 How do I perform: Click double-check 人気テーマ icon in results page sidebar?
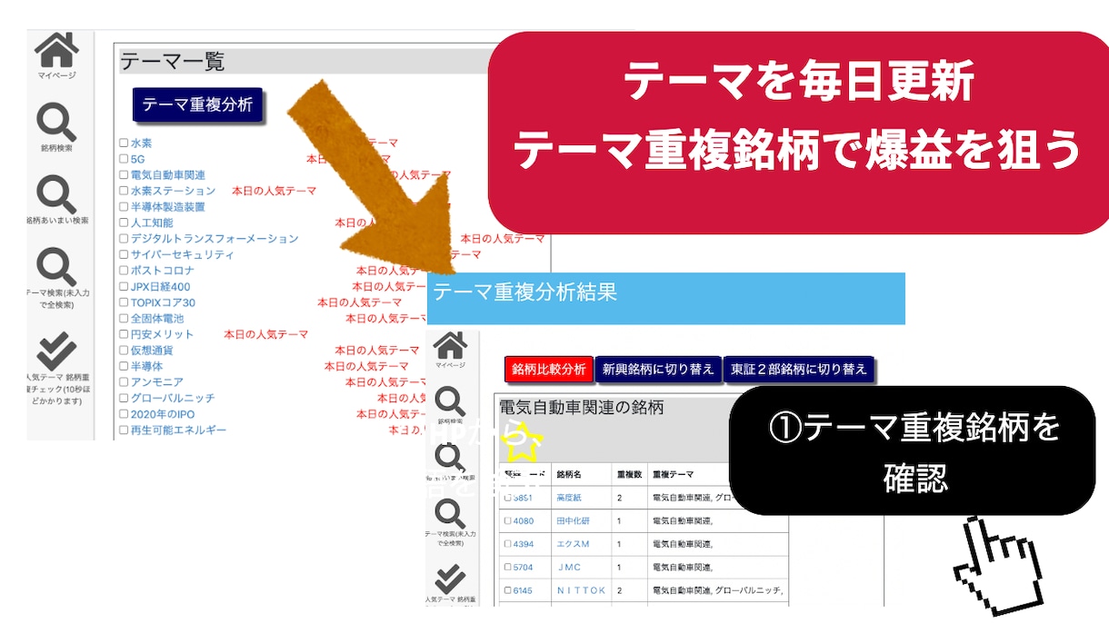449,578
